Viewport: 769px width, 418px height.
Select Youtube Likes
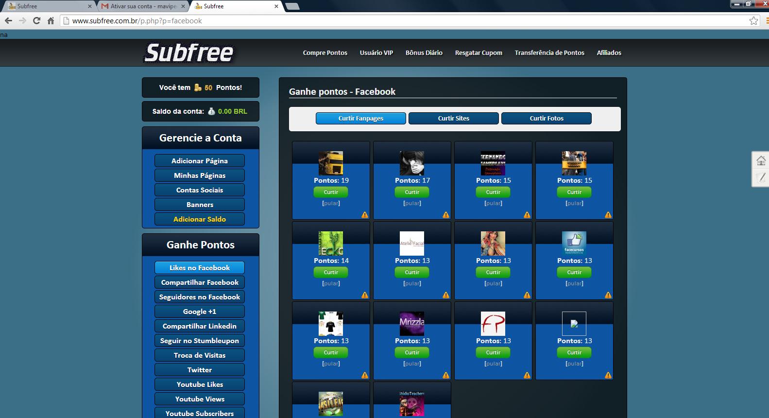coord(200,384)
